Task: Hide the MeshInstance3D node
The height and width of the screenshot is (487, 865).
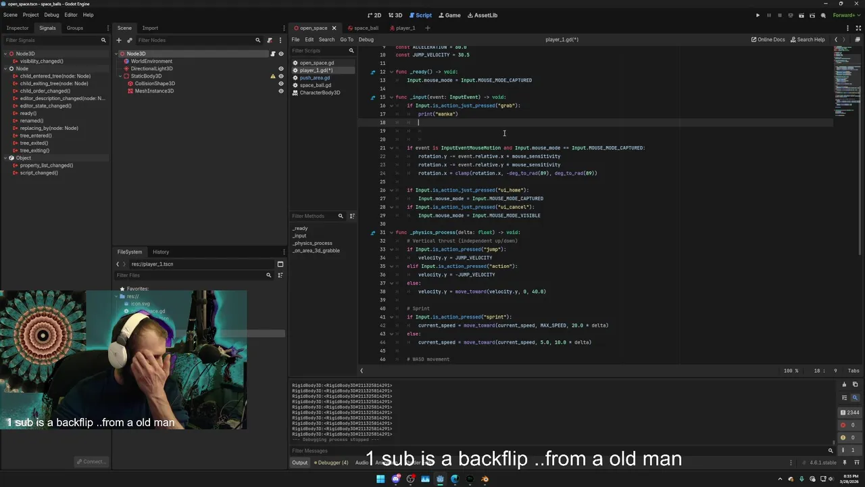Action: click(281, 91)
